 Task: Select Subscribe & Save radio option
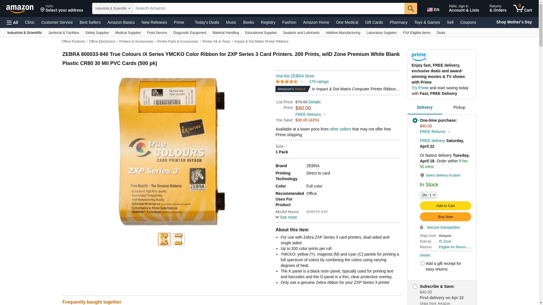coord(415,287)
